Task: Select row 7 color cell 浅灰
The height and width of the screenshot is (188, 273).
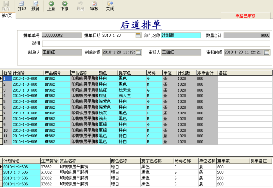Action: pos(108,113)
